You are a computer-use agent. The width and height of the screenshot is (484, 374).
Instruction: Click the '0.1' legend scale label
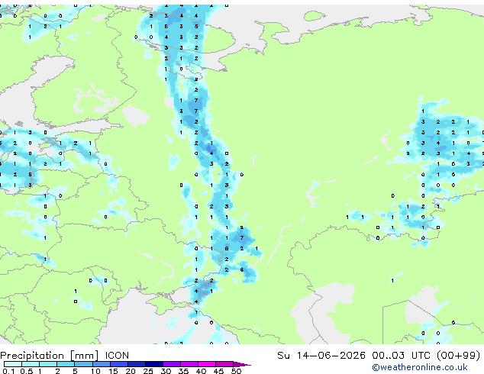pos(8,371)
